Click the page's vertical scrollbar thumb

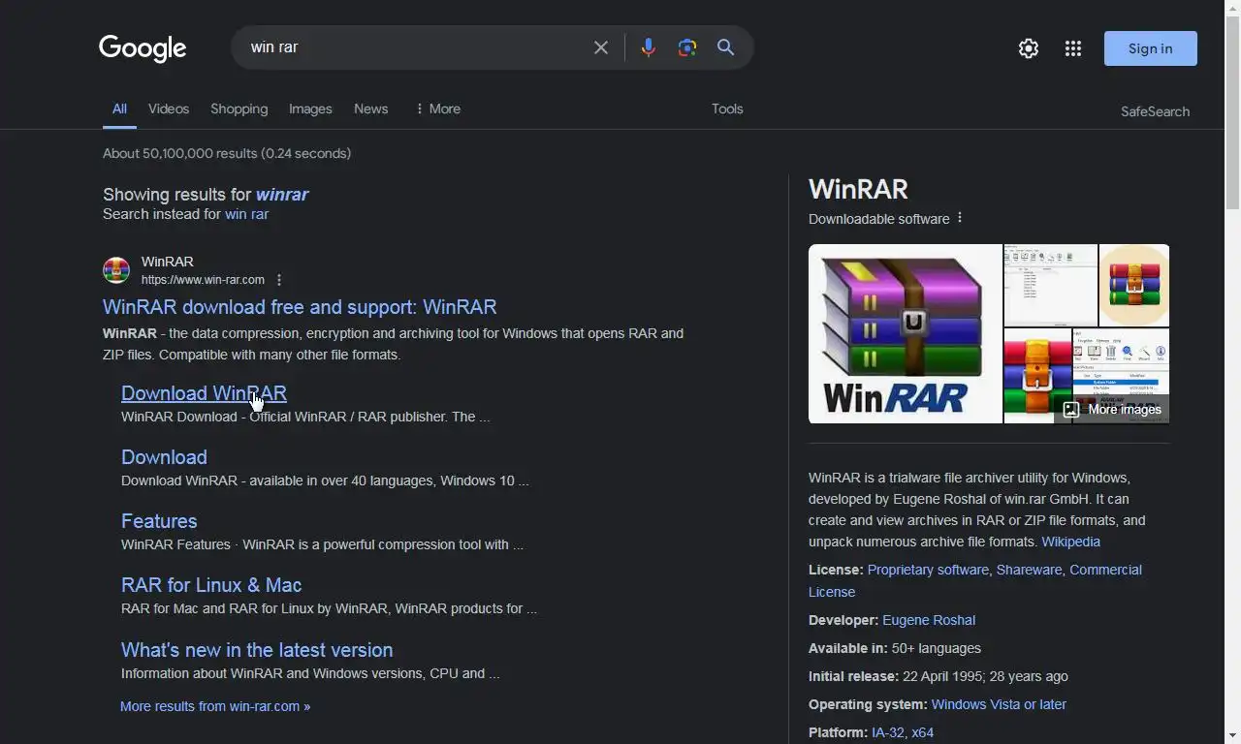click(1232, 111)
